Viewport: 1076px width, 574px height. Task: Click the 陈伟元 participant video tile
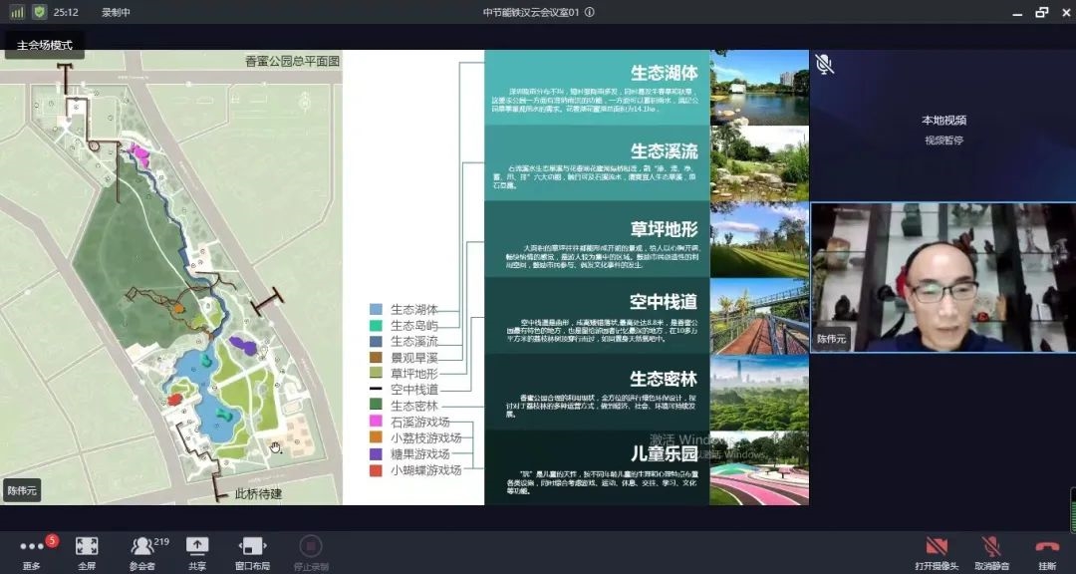click(x=942, y=277)
